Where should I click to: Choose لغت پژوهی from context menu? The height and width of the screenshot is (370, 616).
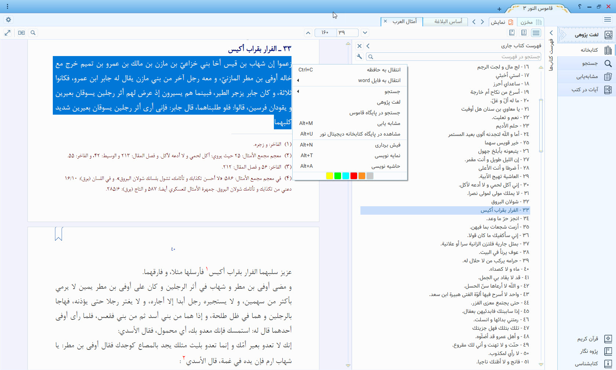click(x=350, y=102)
